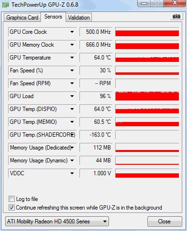Click the GPU Load red graph
This screenshot has height=231, width=187.
(x=147, y=96)
